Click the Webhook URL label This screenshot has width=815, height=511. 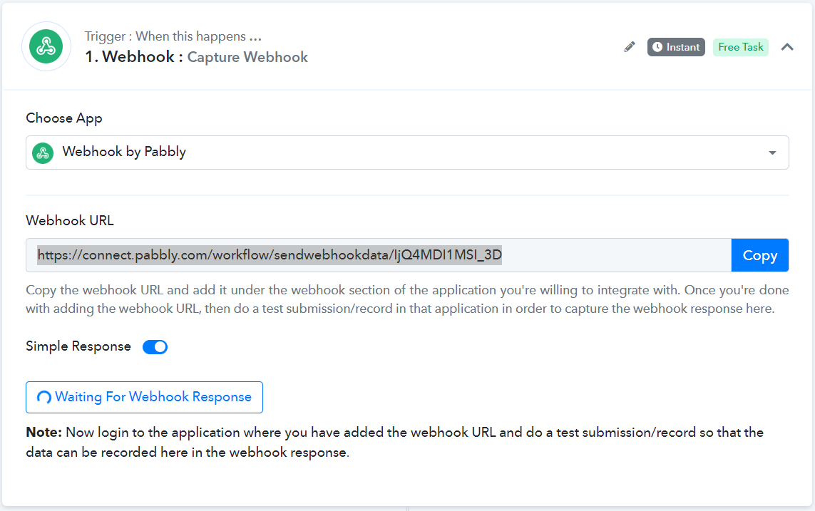[x=70, y=221]
